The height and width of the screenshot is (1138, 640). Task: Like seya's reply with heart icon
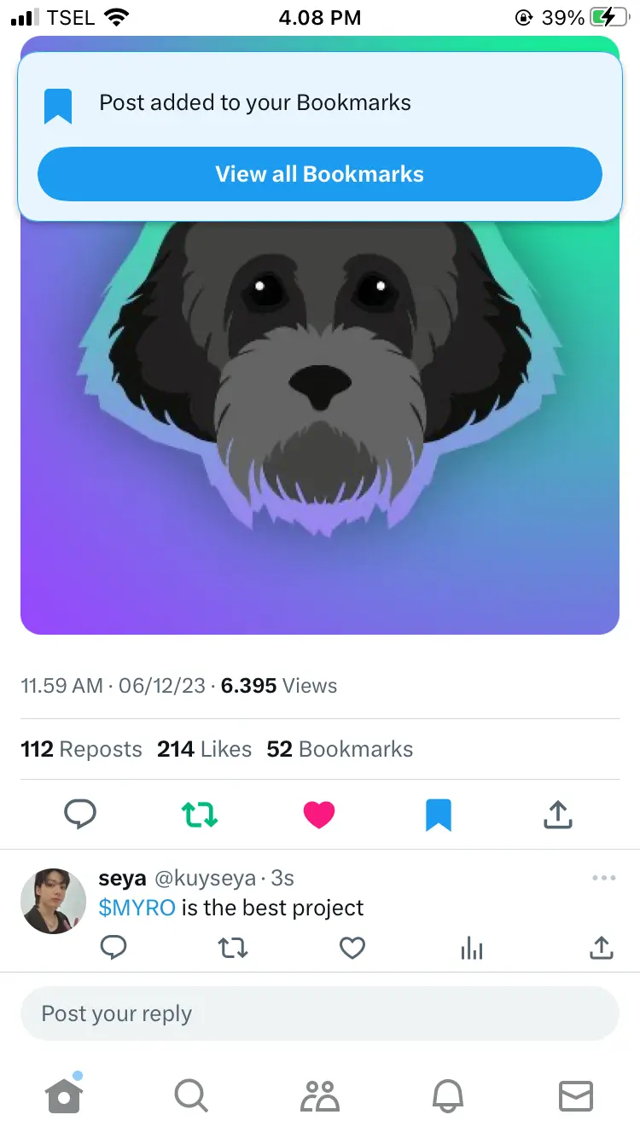coord(352,948)
